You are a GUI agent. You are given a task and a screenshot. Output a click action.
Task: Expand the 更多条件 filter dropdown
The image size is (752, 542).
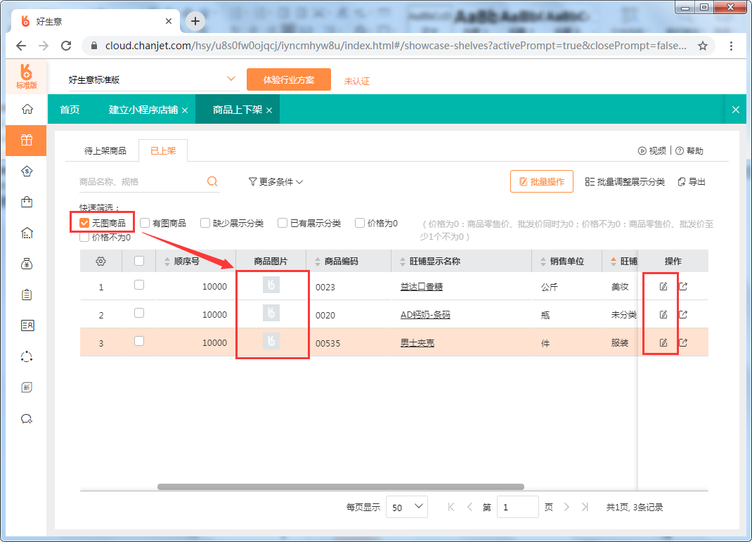[x=275, y=182]
